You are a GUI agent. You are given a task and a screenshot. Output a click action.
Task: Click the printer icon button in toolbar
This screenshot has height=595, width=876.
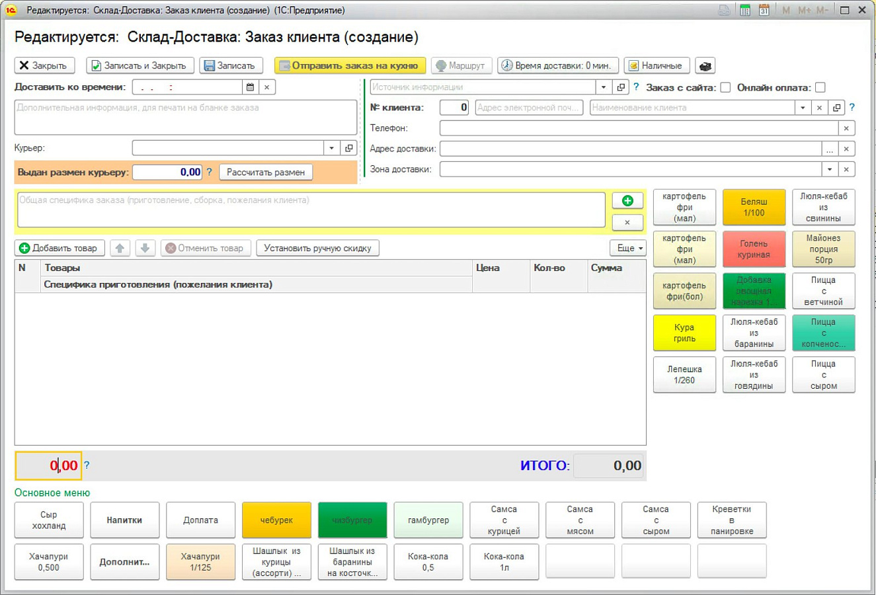705,65
